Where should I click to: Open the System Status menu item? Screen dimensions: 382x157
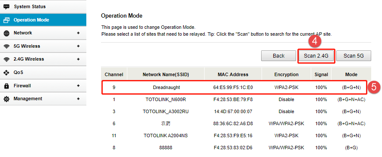43,6
